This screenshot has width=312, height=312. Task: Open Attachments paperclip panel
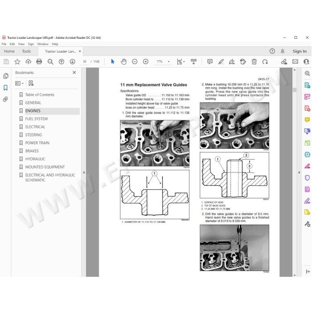click(5, 99)
